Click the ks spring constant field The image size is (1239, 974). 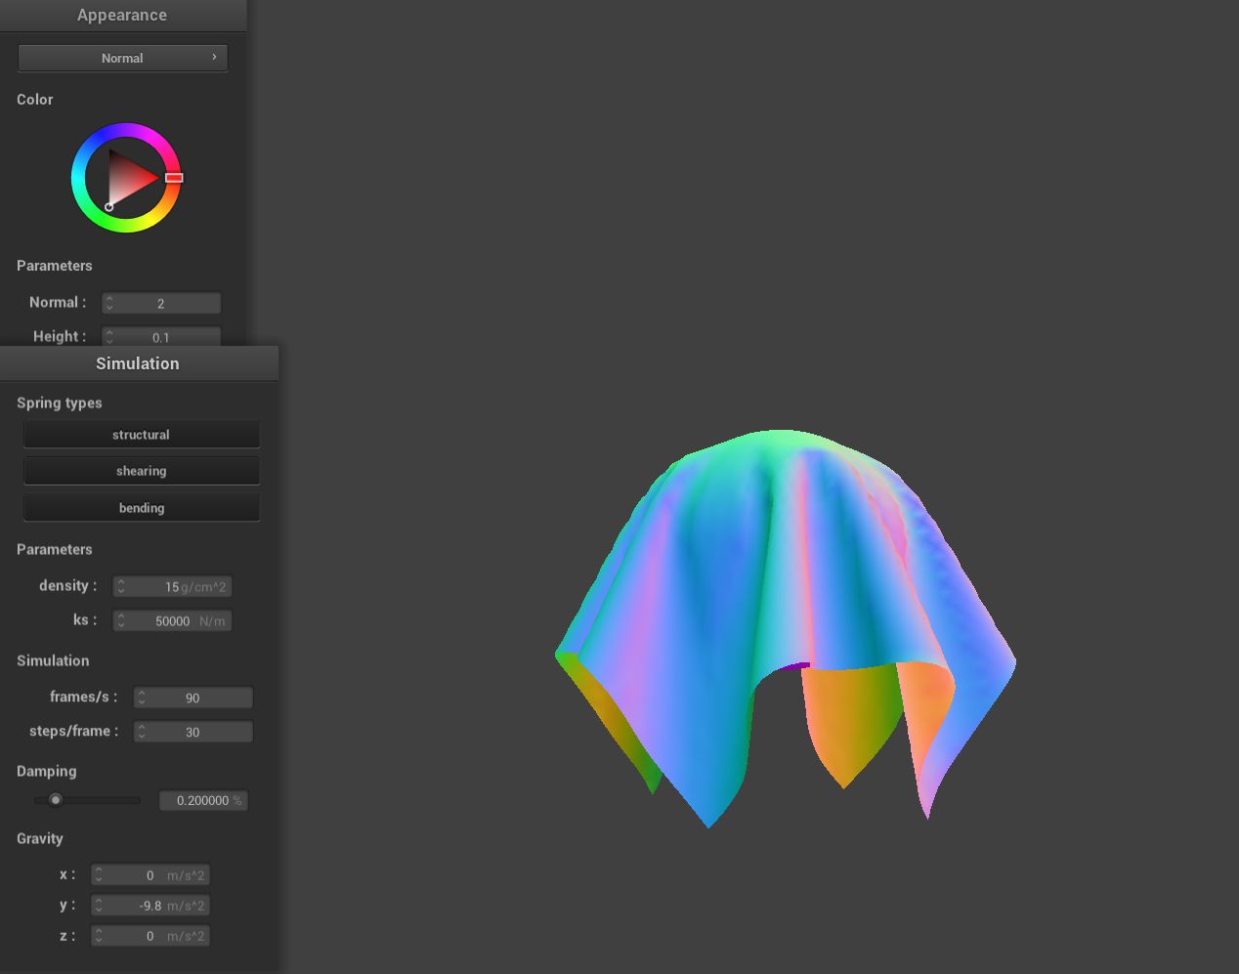click(x=180, y=621)
